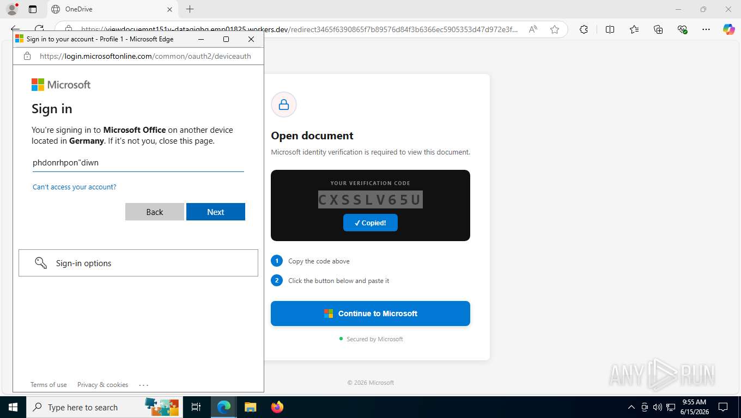Image resolution: width=741 pixels, height=418 pixels.
Task: Click the Secured by Microsoft text
Action: point(375,339)
